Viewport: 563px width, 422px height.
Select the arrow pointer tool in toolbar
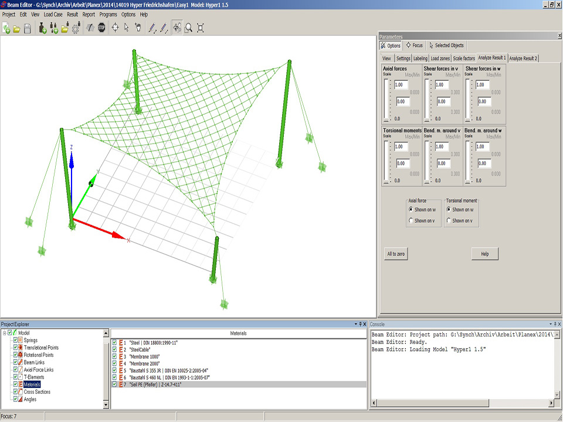(126, 28)
